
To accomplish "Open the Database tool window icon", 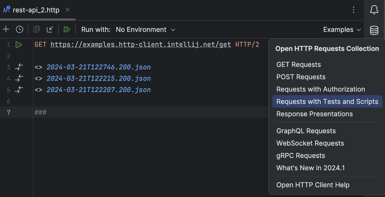I will pyautogui.click(x=374, y=30).
